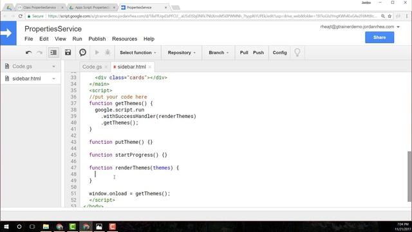Click the zoom magnifier icon in address bar

click(383, 16)
